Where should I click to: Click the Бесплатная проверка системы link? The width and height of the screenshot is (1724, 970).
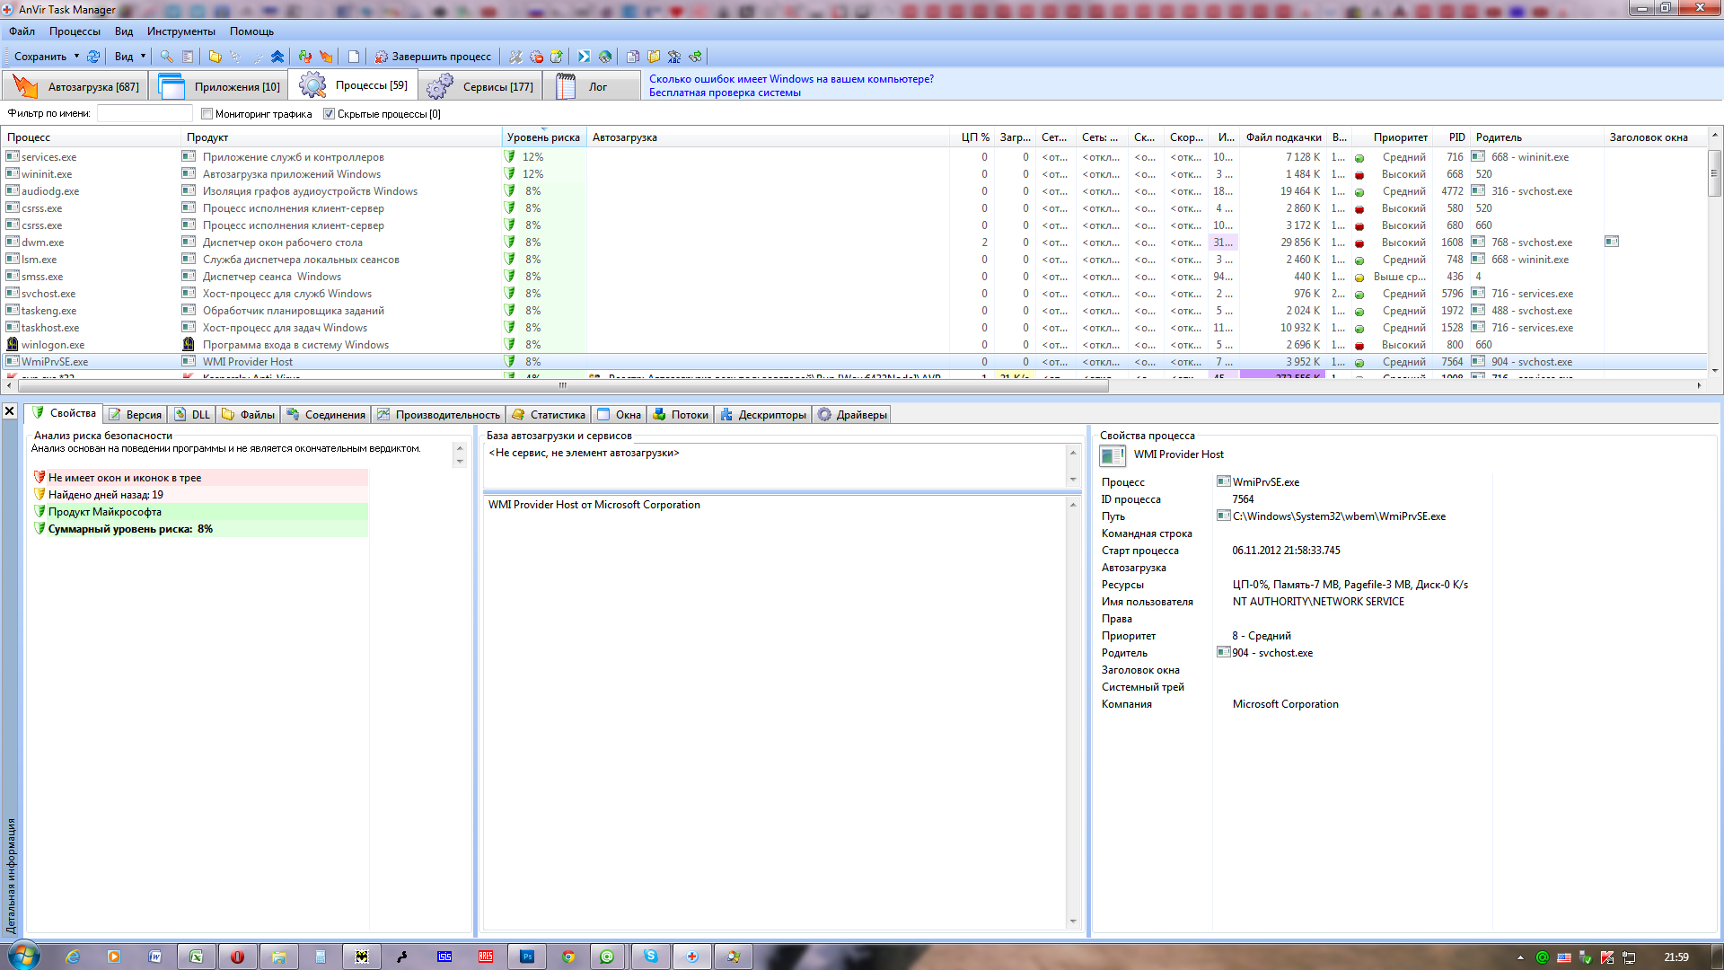pyautogui.click(x=725, y=93)
